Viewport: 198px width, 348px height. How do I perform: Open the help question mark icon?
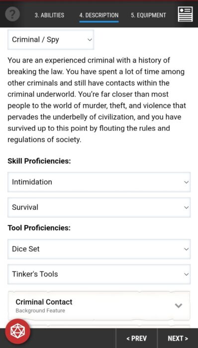[x=12, y=14]
